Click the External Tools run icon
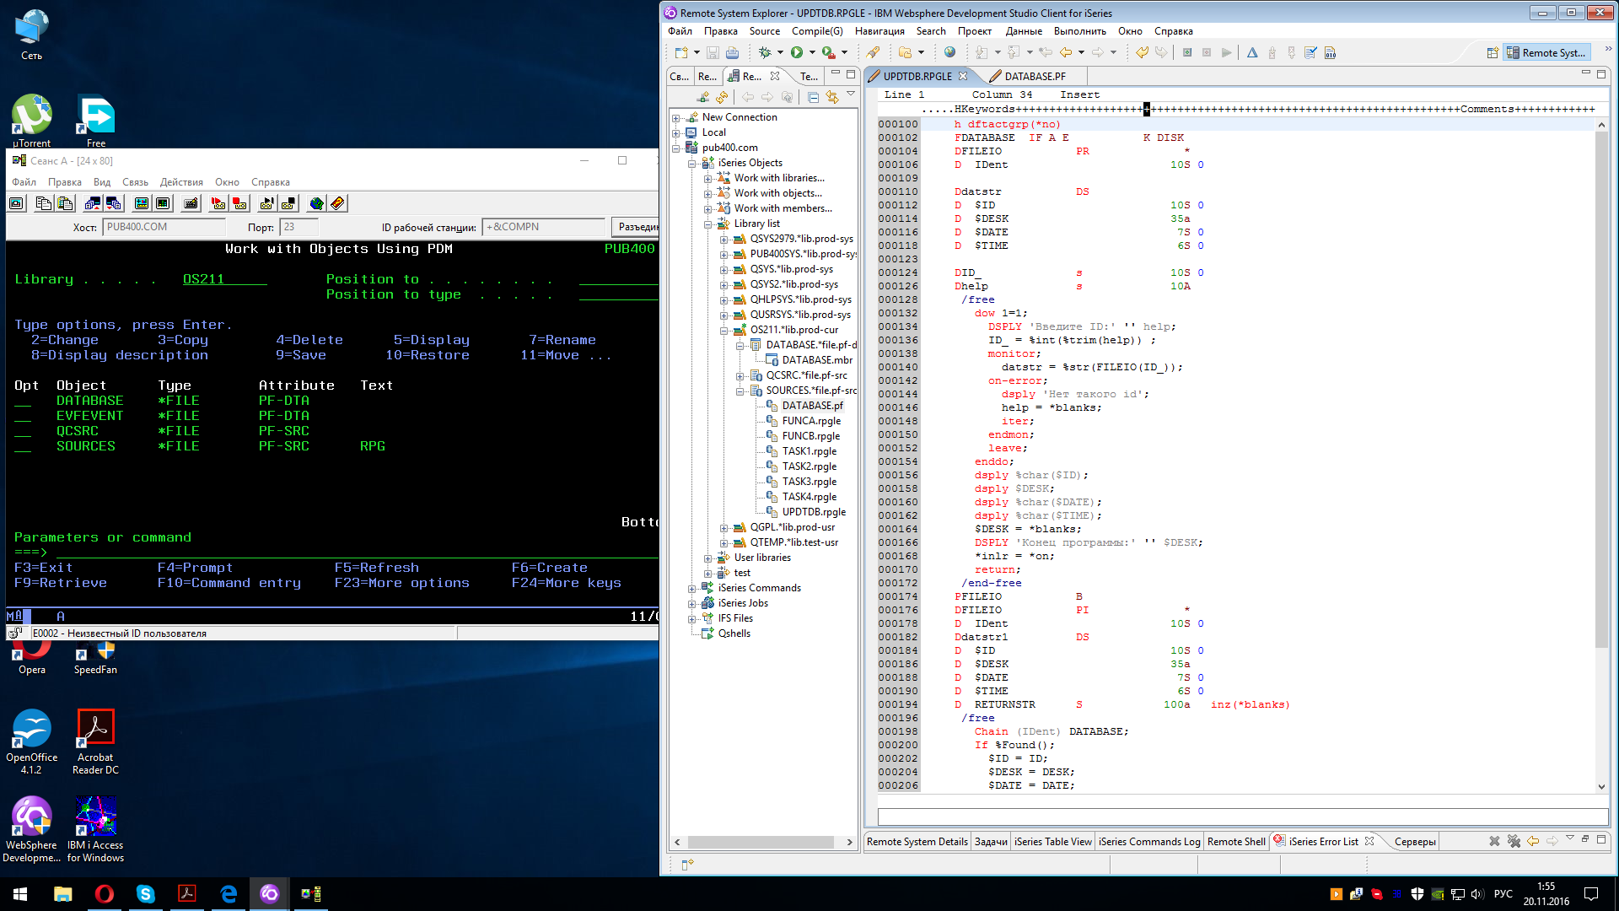This screenshot has width=1619, height=911. [x=829, y=52]
